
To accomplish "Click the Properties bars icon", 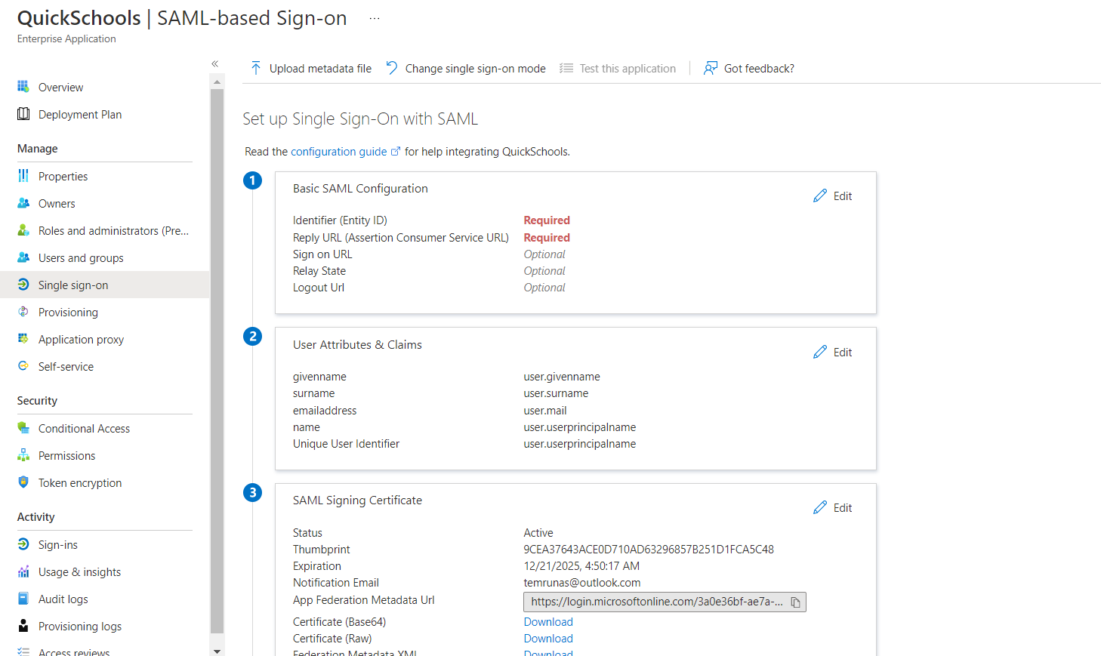I will coord(23,176).
